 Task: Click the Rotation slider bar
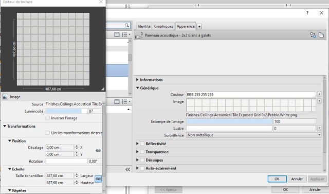click(x=66, y=161)
